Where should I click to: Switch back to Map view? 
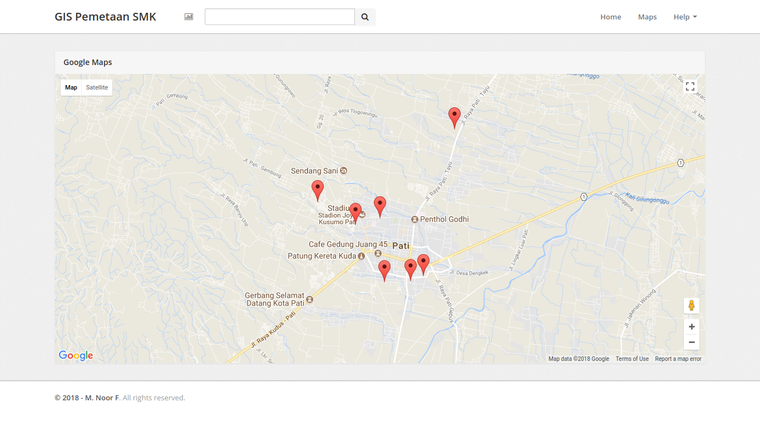71,87
